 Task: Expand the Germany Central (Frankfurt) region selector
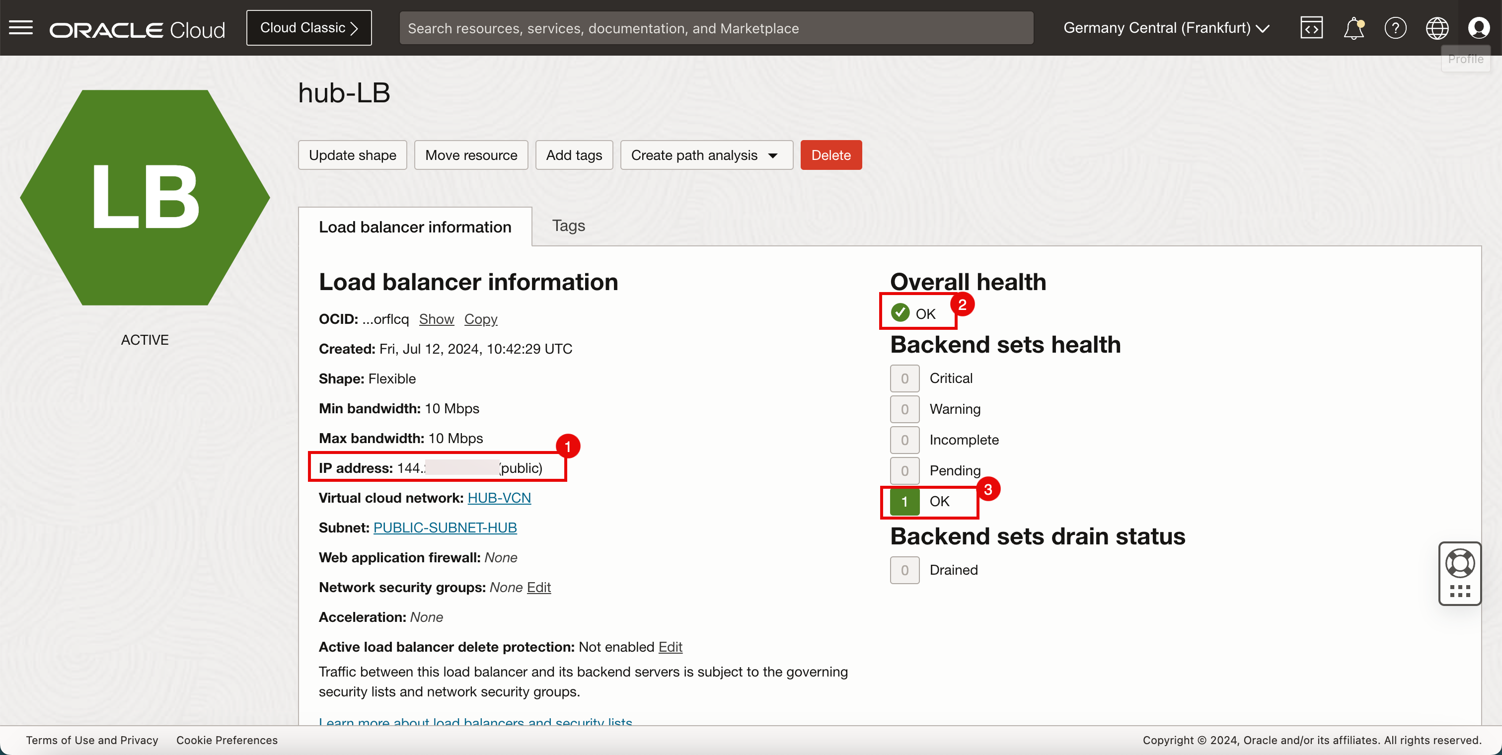1166,28
